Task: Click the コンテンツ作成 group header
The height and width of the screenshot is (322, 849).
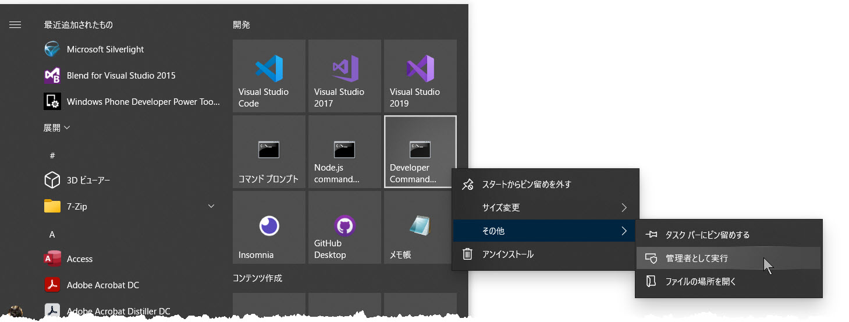Action: point(257,278)
